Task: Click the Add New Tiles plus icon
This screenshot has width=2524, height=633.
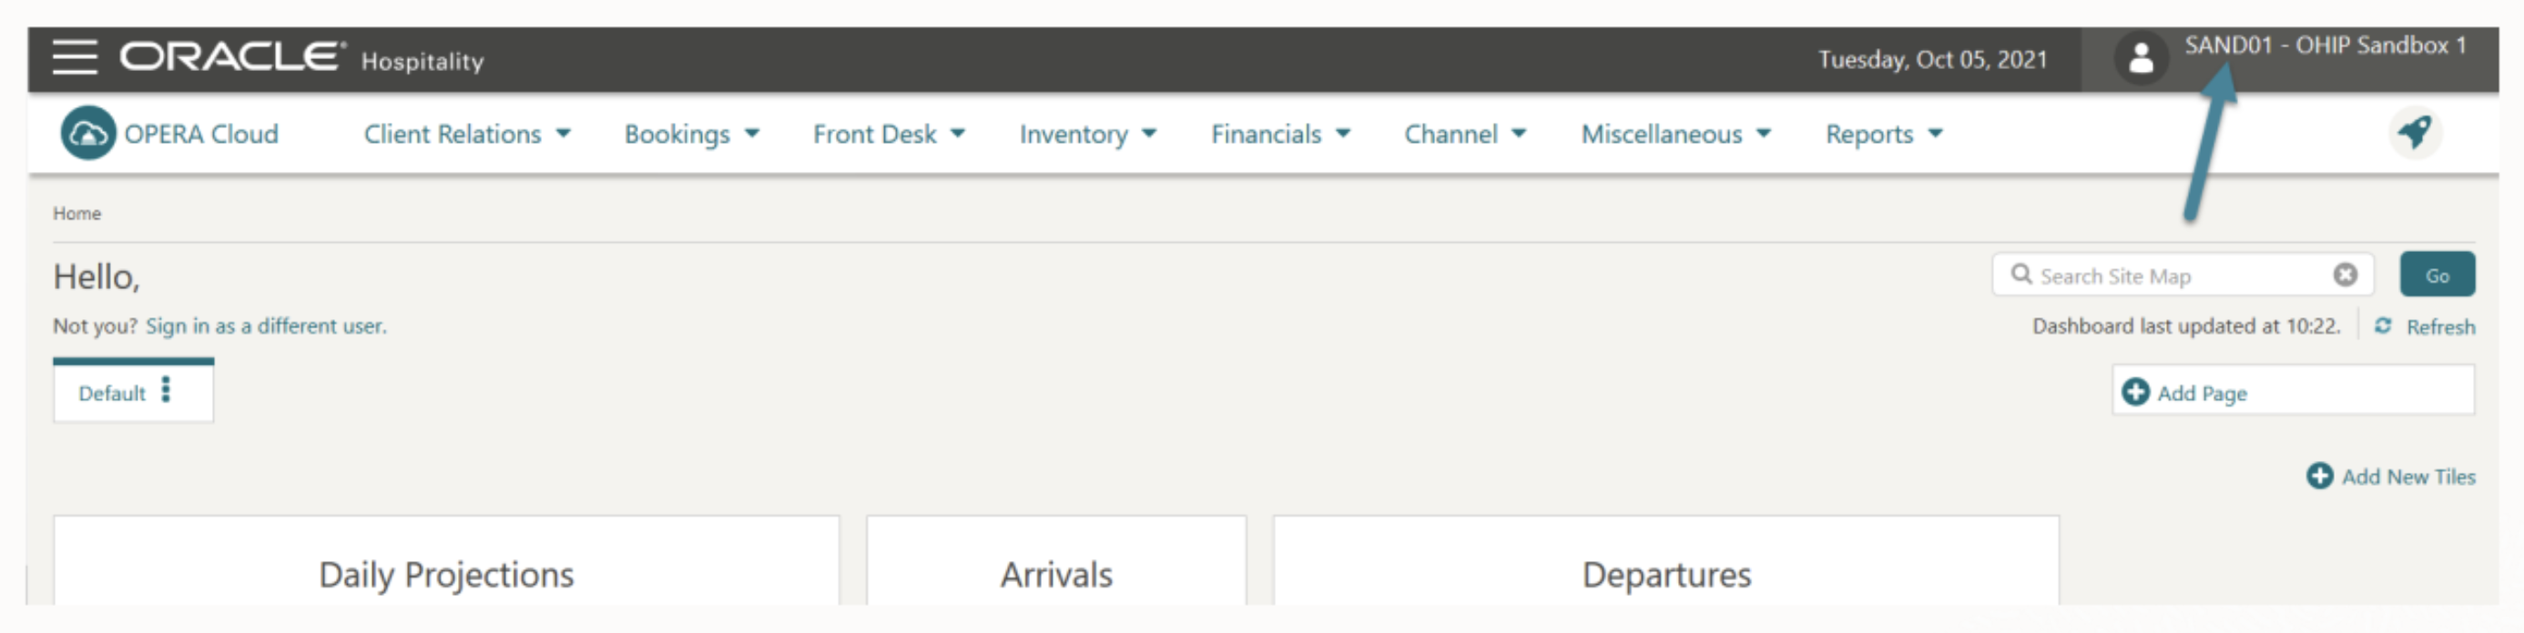Action: (2319, 477)
